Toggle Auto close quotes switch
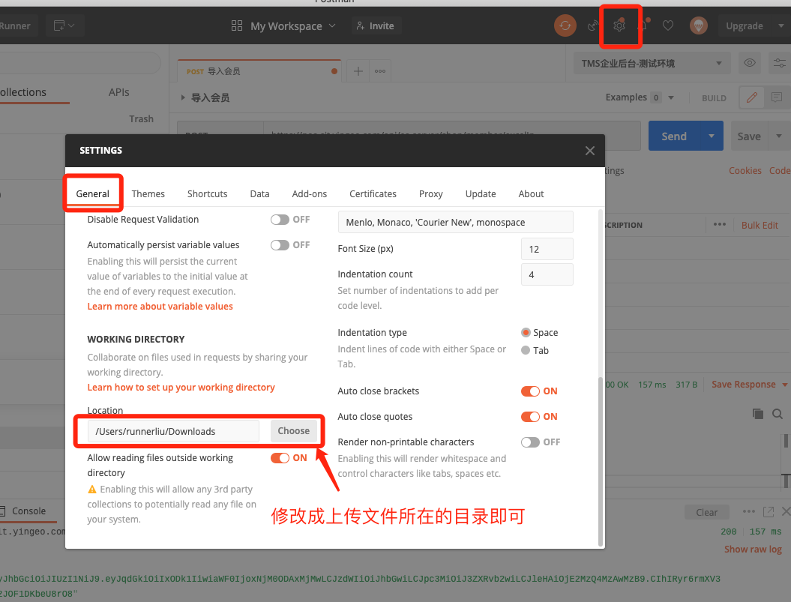The image size is (791, 602). 530,416
